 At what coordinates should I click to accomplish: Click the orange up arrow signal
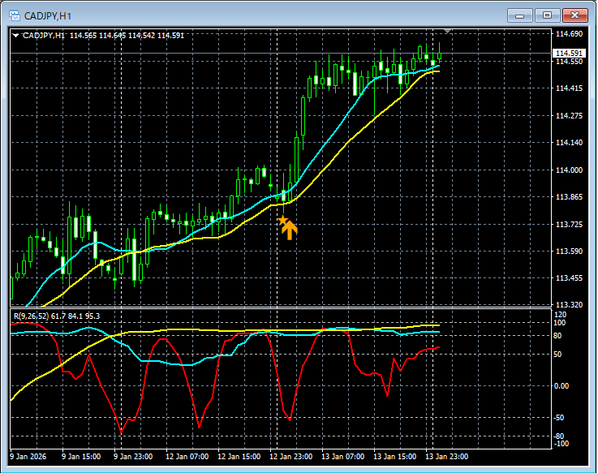coord(290,230)
